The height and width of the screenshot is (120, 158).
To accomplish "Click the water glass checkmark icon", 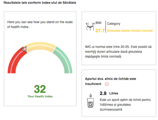I will [90, 103].
